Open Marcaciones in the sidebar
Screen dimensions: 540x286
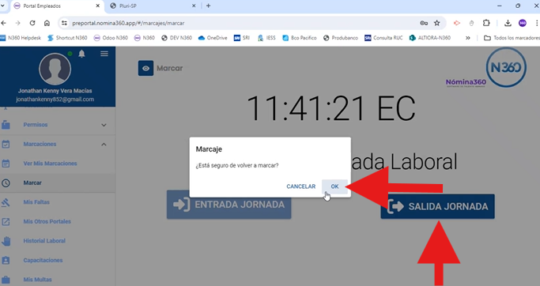(40, 144)
